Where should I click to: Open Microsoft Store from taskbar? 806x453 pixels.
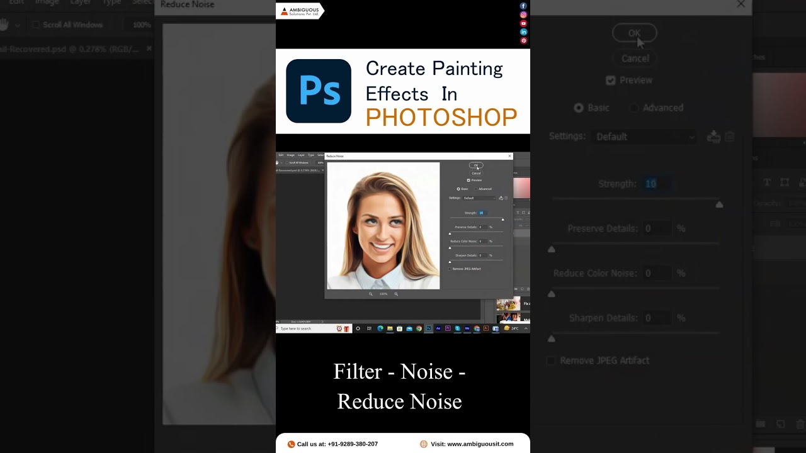[x=399, y=328]
